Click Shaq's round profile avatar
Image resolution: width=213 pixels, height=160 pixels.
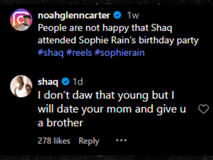coord(21,86)
